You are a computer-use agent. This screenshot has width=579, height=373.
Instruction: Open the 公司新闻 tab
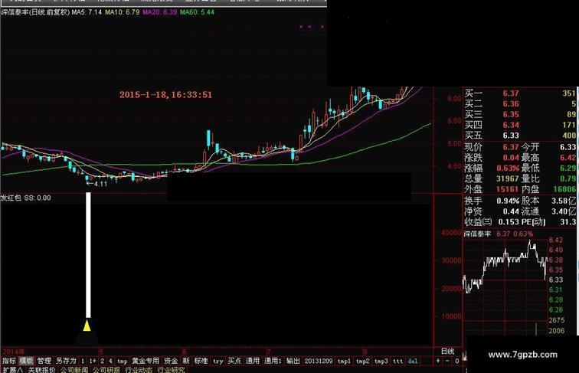click(74, 369)
